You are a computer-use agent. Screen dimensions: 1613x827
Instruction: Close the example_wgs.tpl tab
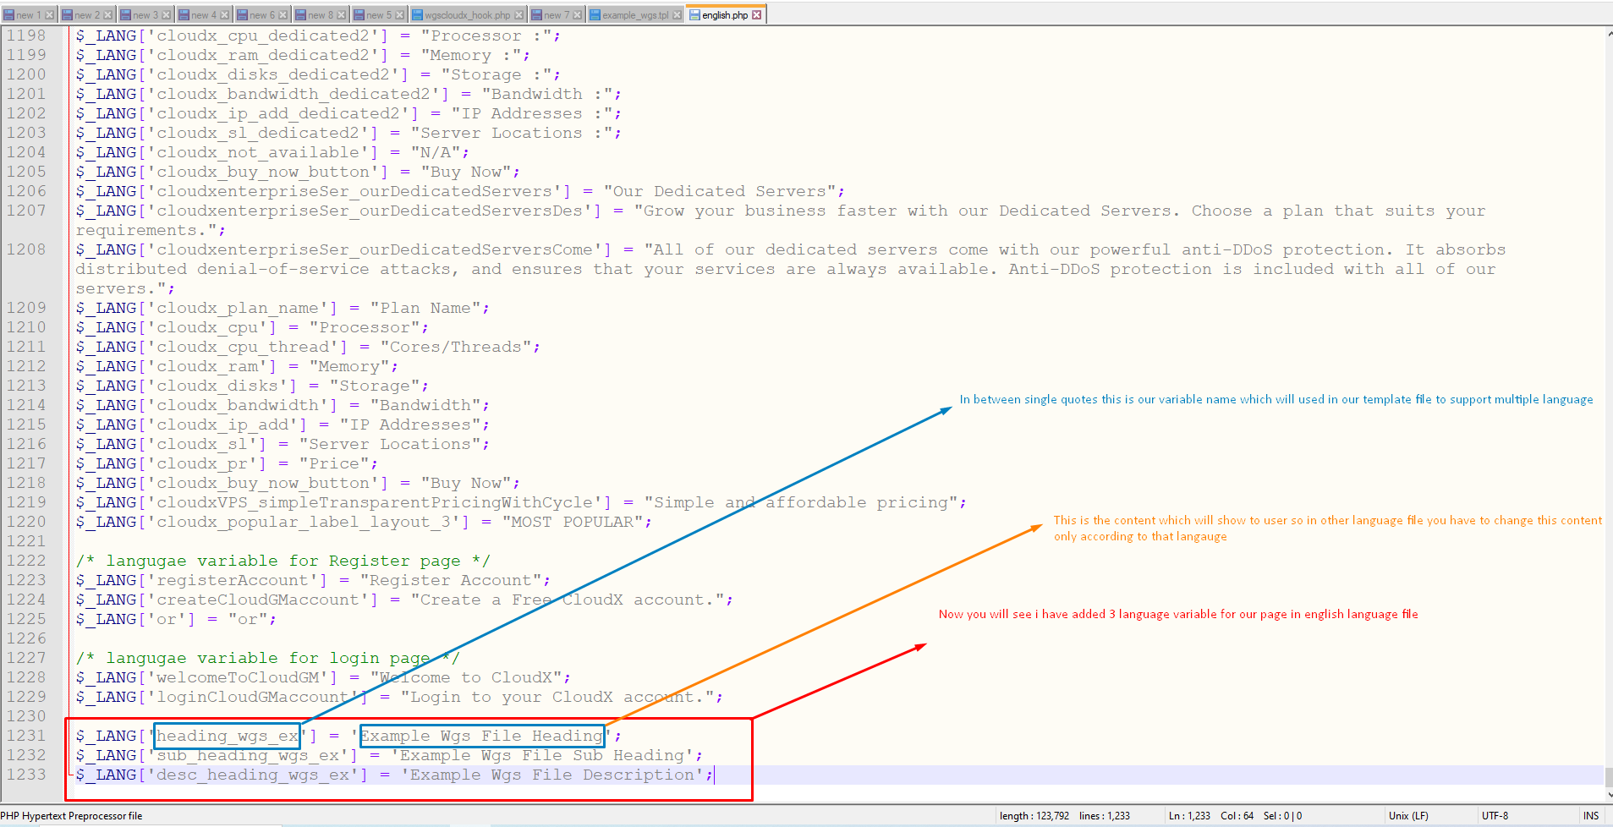tap(677, 15)
